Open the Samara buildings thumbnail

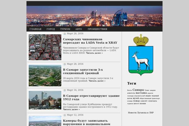coord(45,100)
